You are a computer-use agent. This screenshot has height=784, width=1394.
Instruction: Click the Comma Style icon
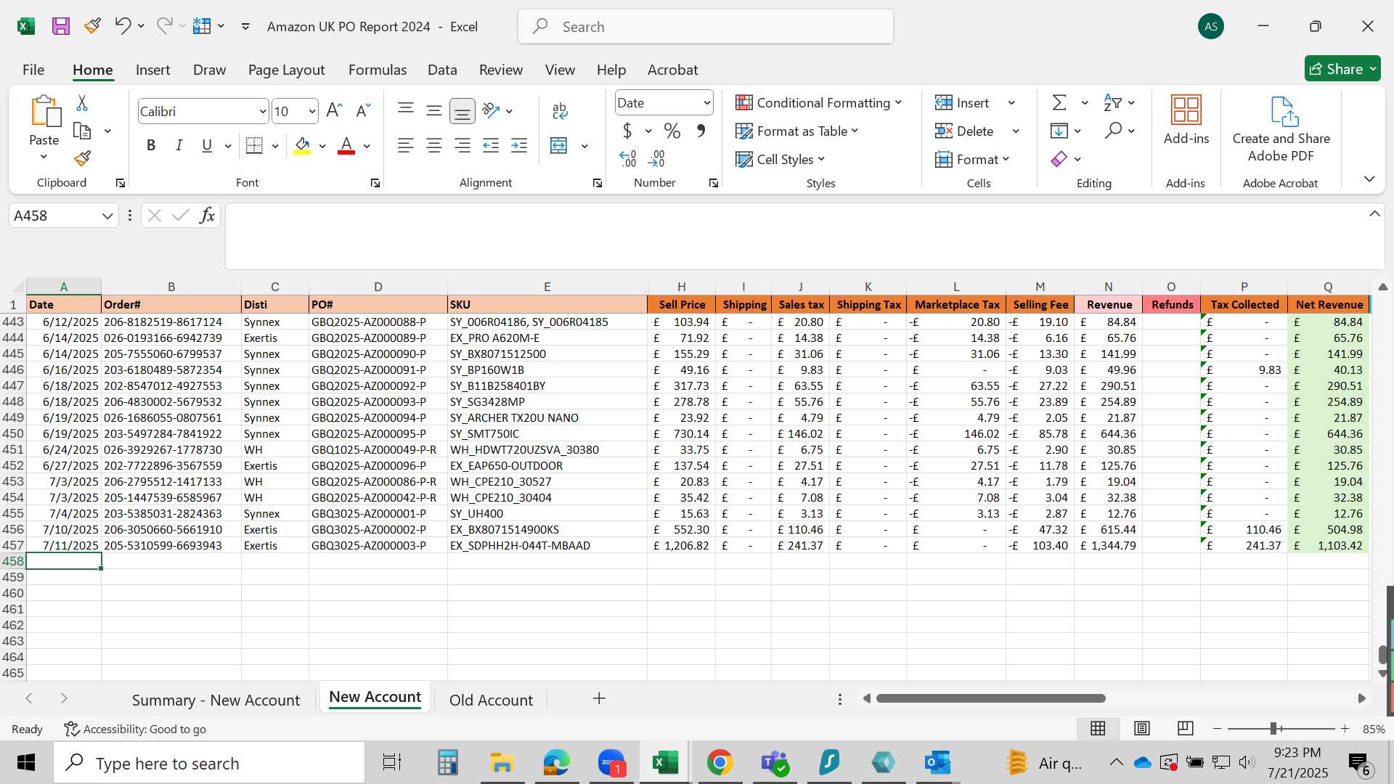pos(701,131)
